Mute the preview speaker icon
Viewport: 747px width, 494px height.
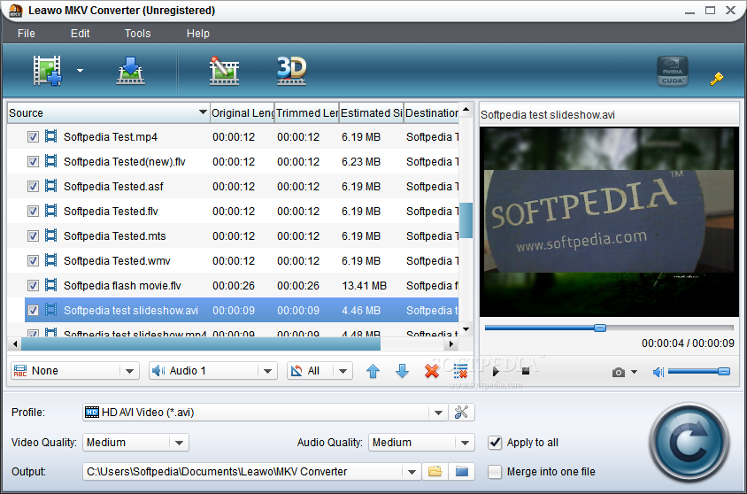coord(658,372)
